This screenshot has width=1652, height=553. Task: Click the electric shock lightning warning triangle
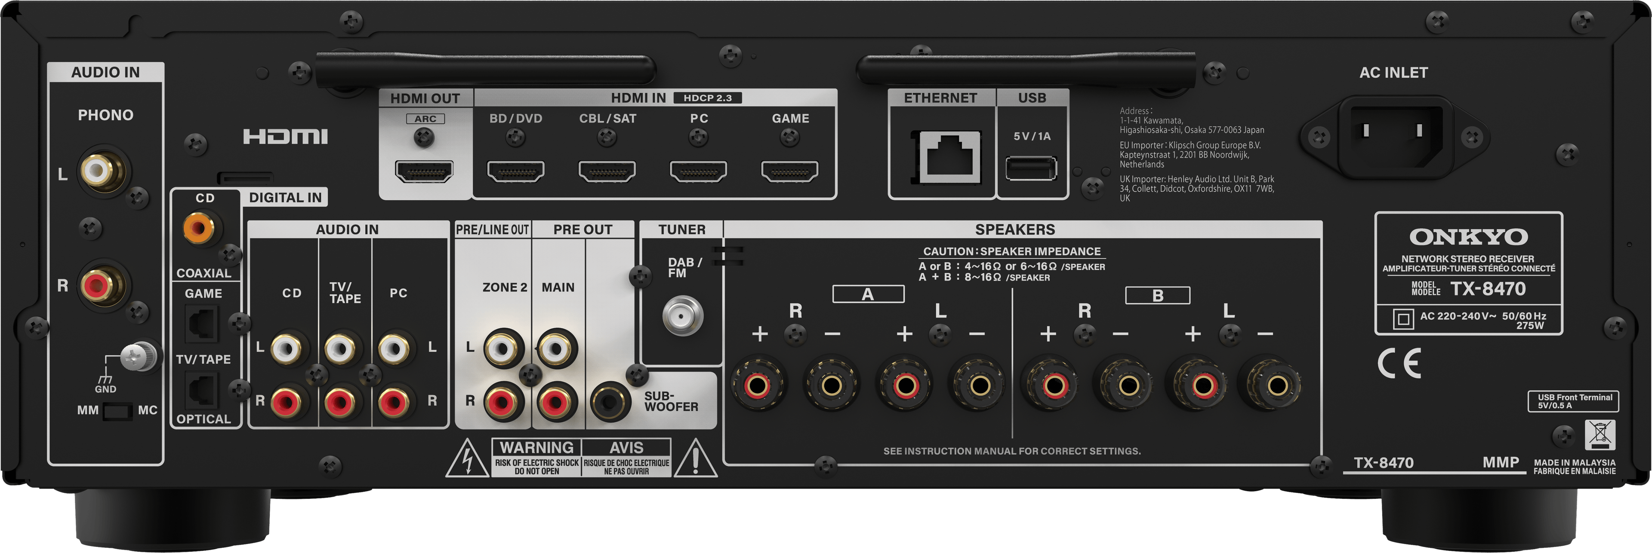468,459
